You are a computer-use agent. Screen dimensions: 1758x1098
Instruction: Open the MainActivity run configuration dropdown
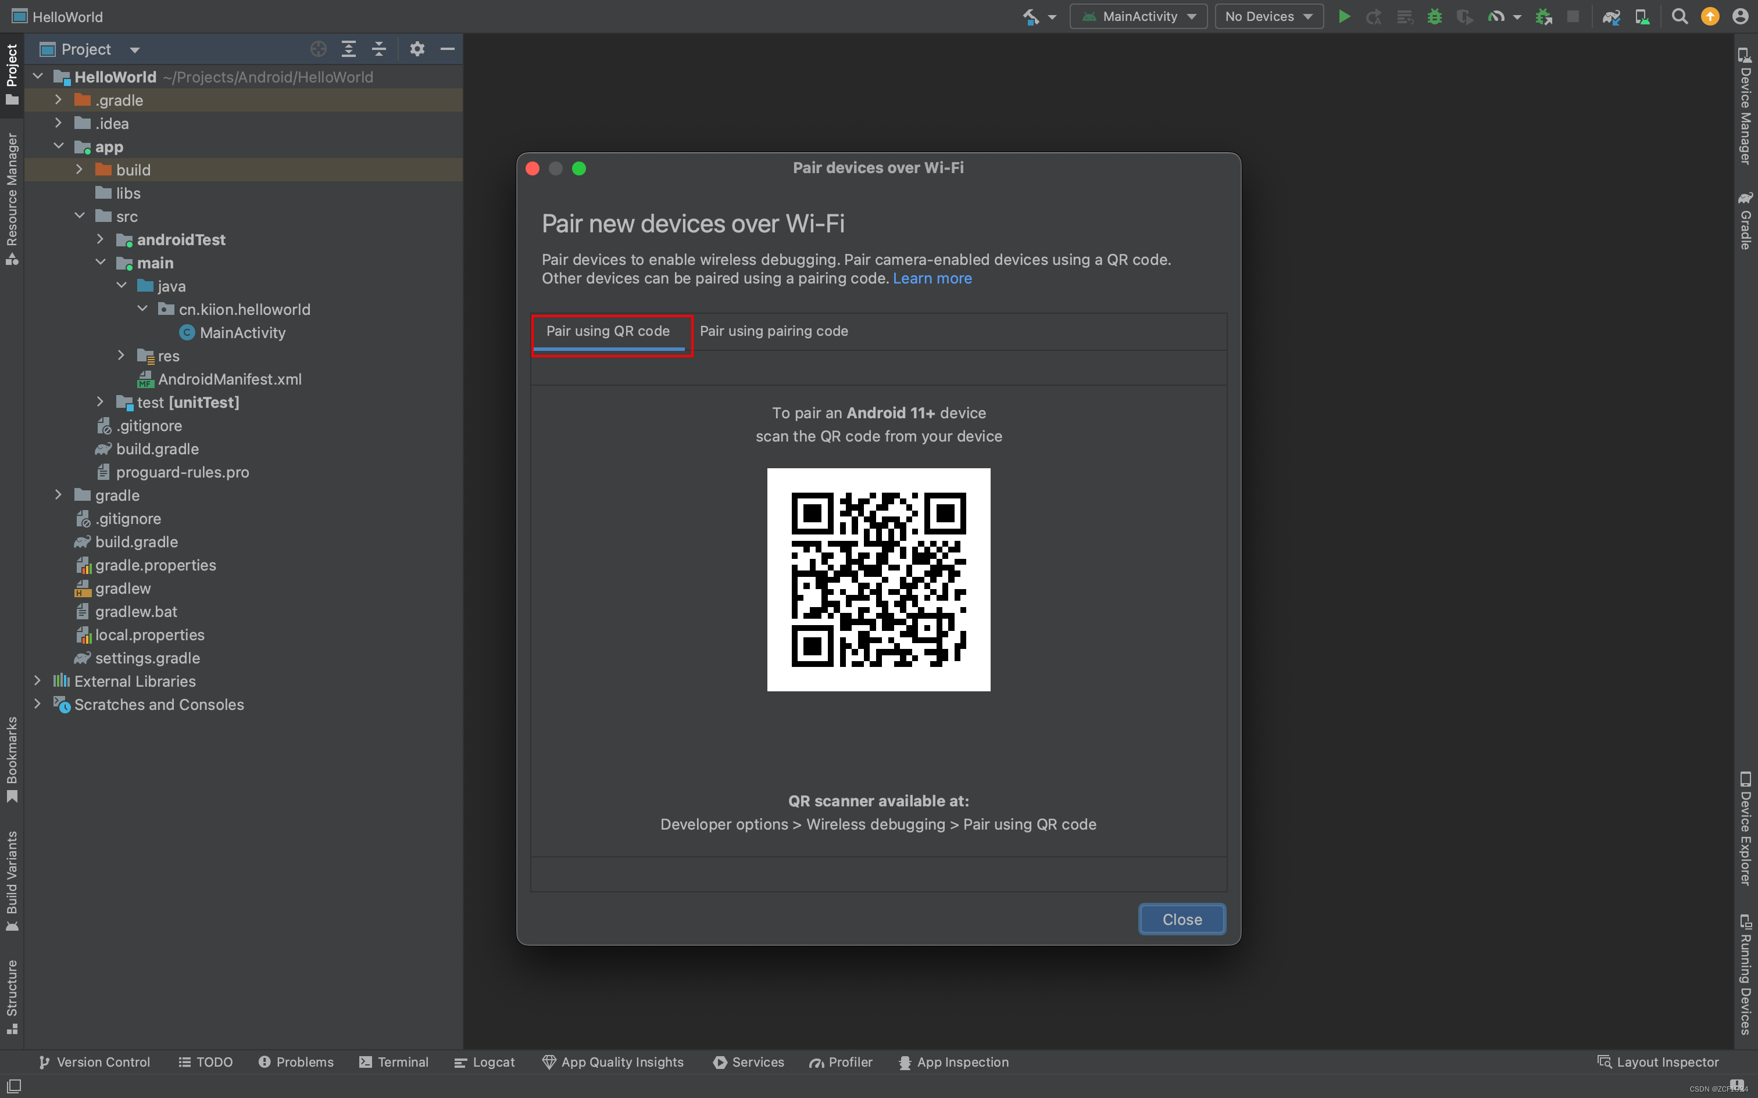pyautogui.click(x=1138, y=16)
